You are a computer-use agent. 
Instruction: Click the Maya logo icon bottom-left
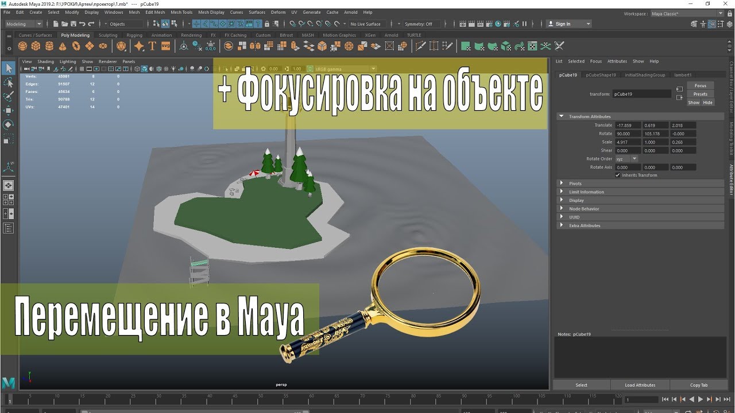coord(8,383)
